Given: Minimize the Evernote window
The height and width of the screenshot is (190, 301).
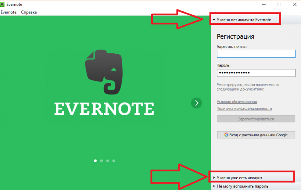Looking at the screenshot, I should pyautogui.click(x=264, y=5).
